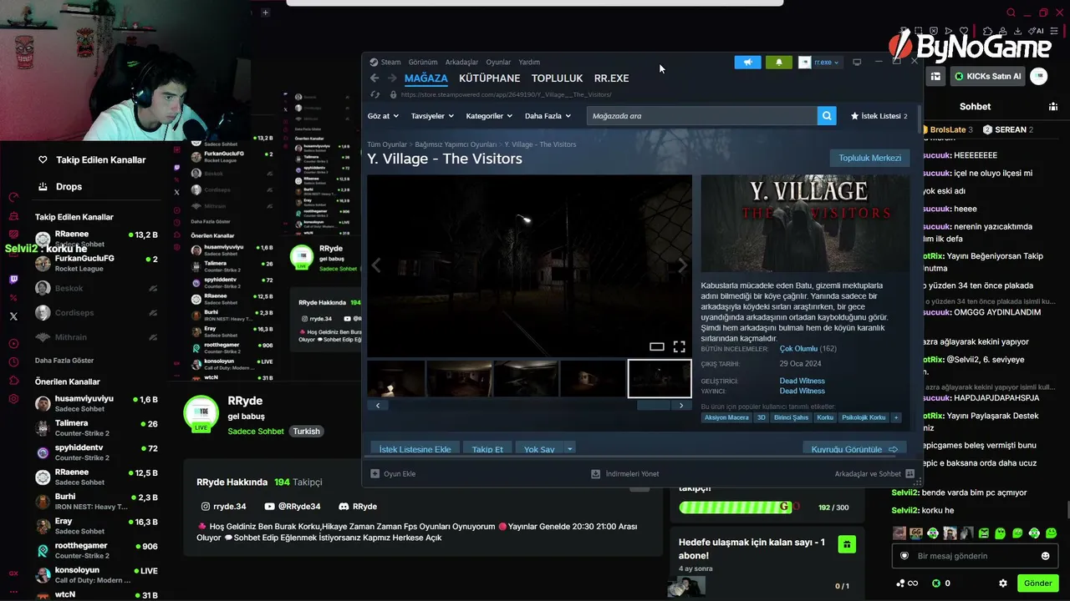The height and width of the screenshot is (601, 1070).
Task: Click Oyun Ekle at bottom of Steam
Action: click(393, 474)
